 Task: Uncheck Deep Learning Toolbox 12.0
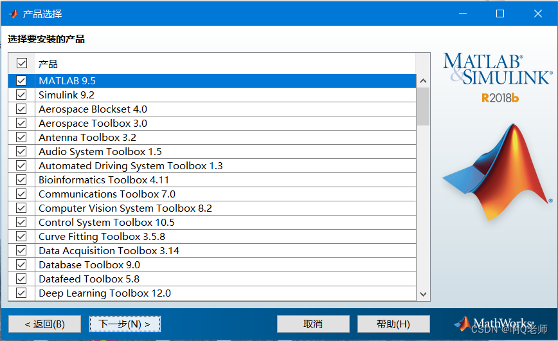tap(22, 293)
